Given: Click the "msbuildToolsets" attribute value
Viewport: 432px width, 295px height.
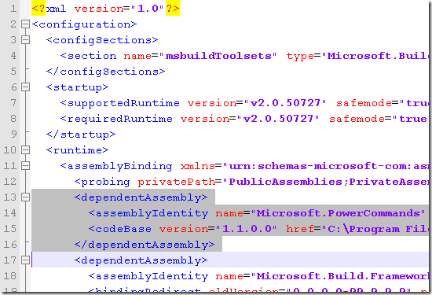Looking at the screenshot, I should [x=218, y=56].
